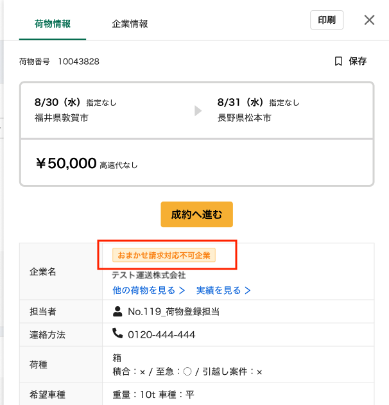Click the person icon beside 担当者 name

(117, 311)
